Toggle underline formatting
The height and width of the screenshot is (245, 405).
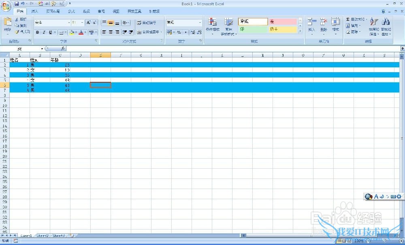pos(51,32)
